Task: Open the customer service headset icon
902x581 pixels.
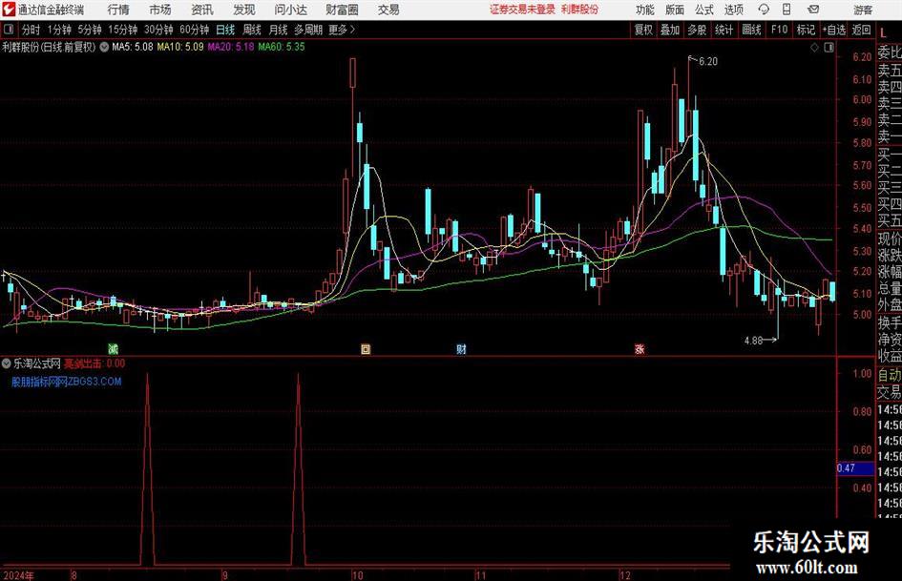Action: coord(764,10)
